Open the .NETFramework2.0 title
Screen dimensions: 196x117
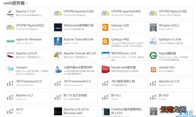click(29, 81)
